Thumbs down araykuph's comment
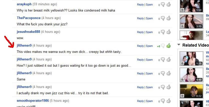Image resolution: width=209 pixels, height=107 pixels. (163, 5)
